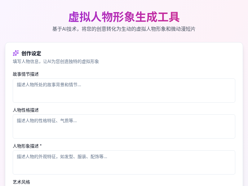Select the 创作设定 section heading
The height and width of the screenshot is (186, 248).
coord(31,53)
